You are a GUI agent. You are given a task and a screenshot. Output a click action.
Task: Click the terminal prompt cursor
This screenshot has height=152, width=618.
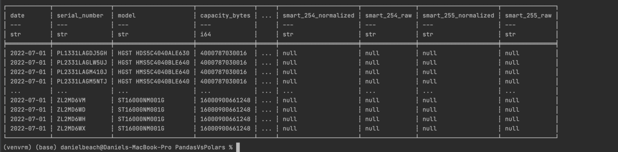(x=238, y=147)
